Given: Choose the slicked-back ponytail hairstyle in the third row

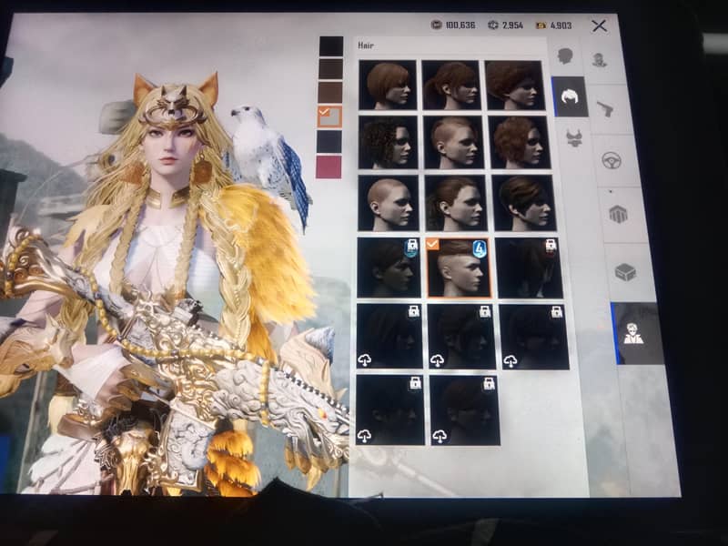Looking at the screenshot, I should pyautogui.click(x=456, y=203).
